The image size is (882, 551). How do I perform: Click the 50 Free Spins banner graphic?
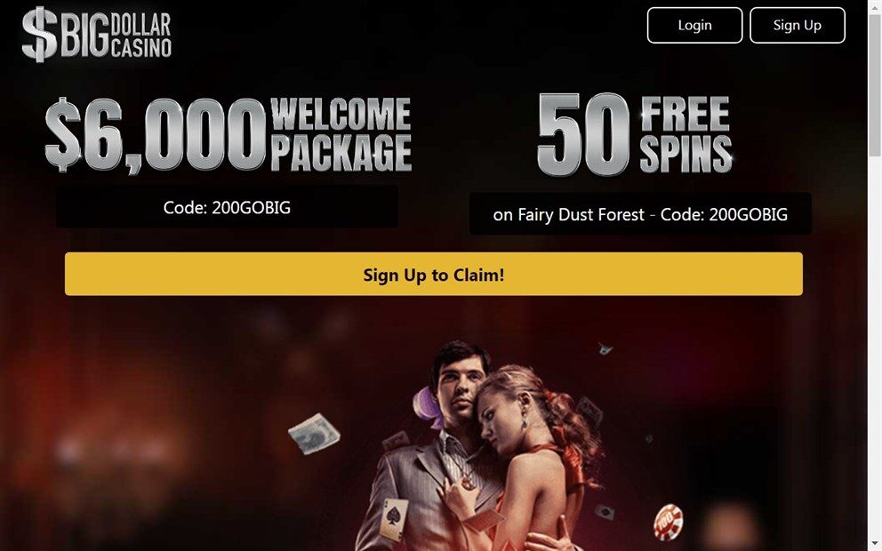tap(635, 134)
